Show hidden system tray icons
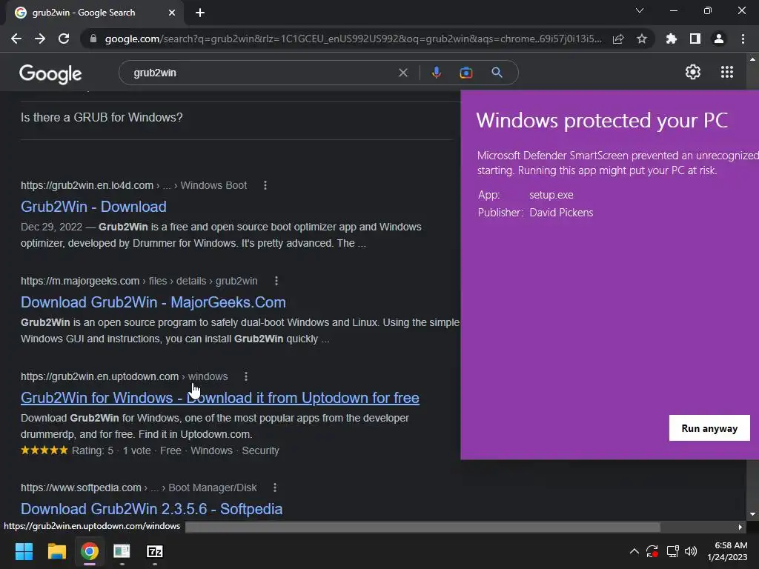This screenshot has height=569, width=759. tap(634, 551)
